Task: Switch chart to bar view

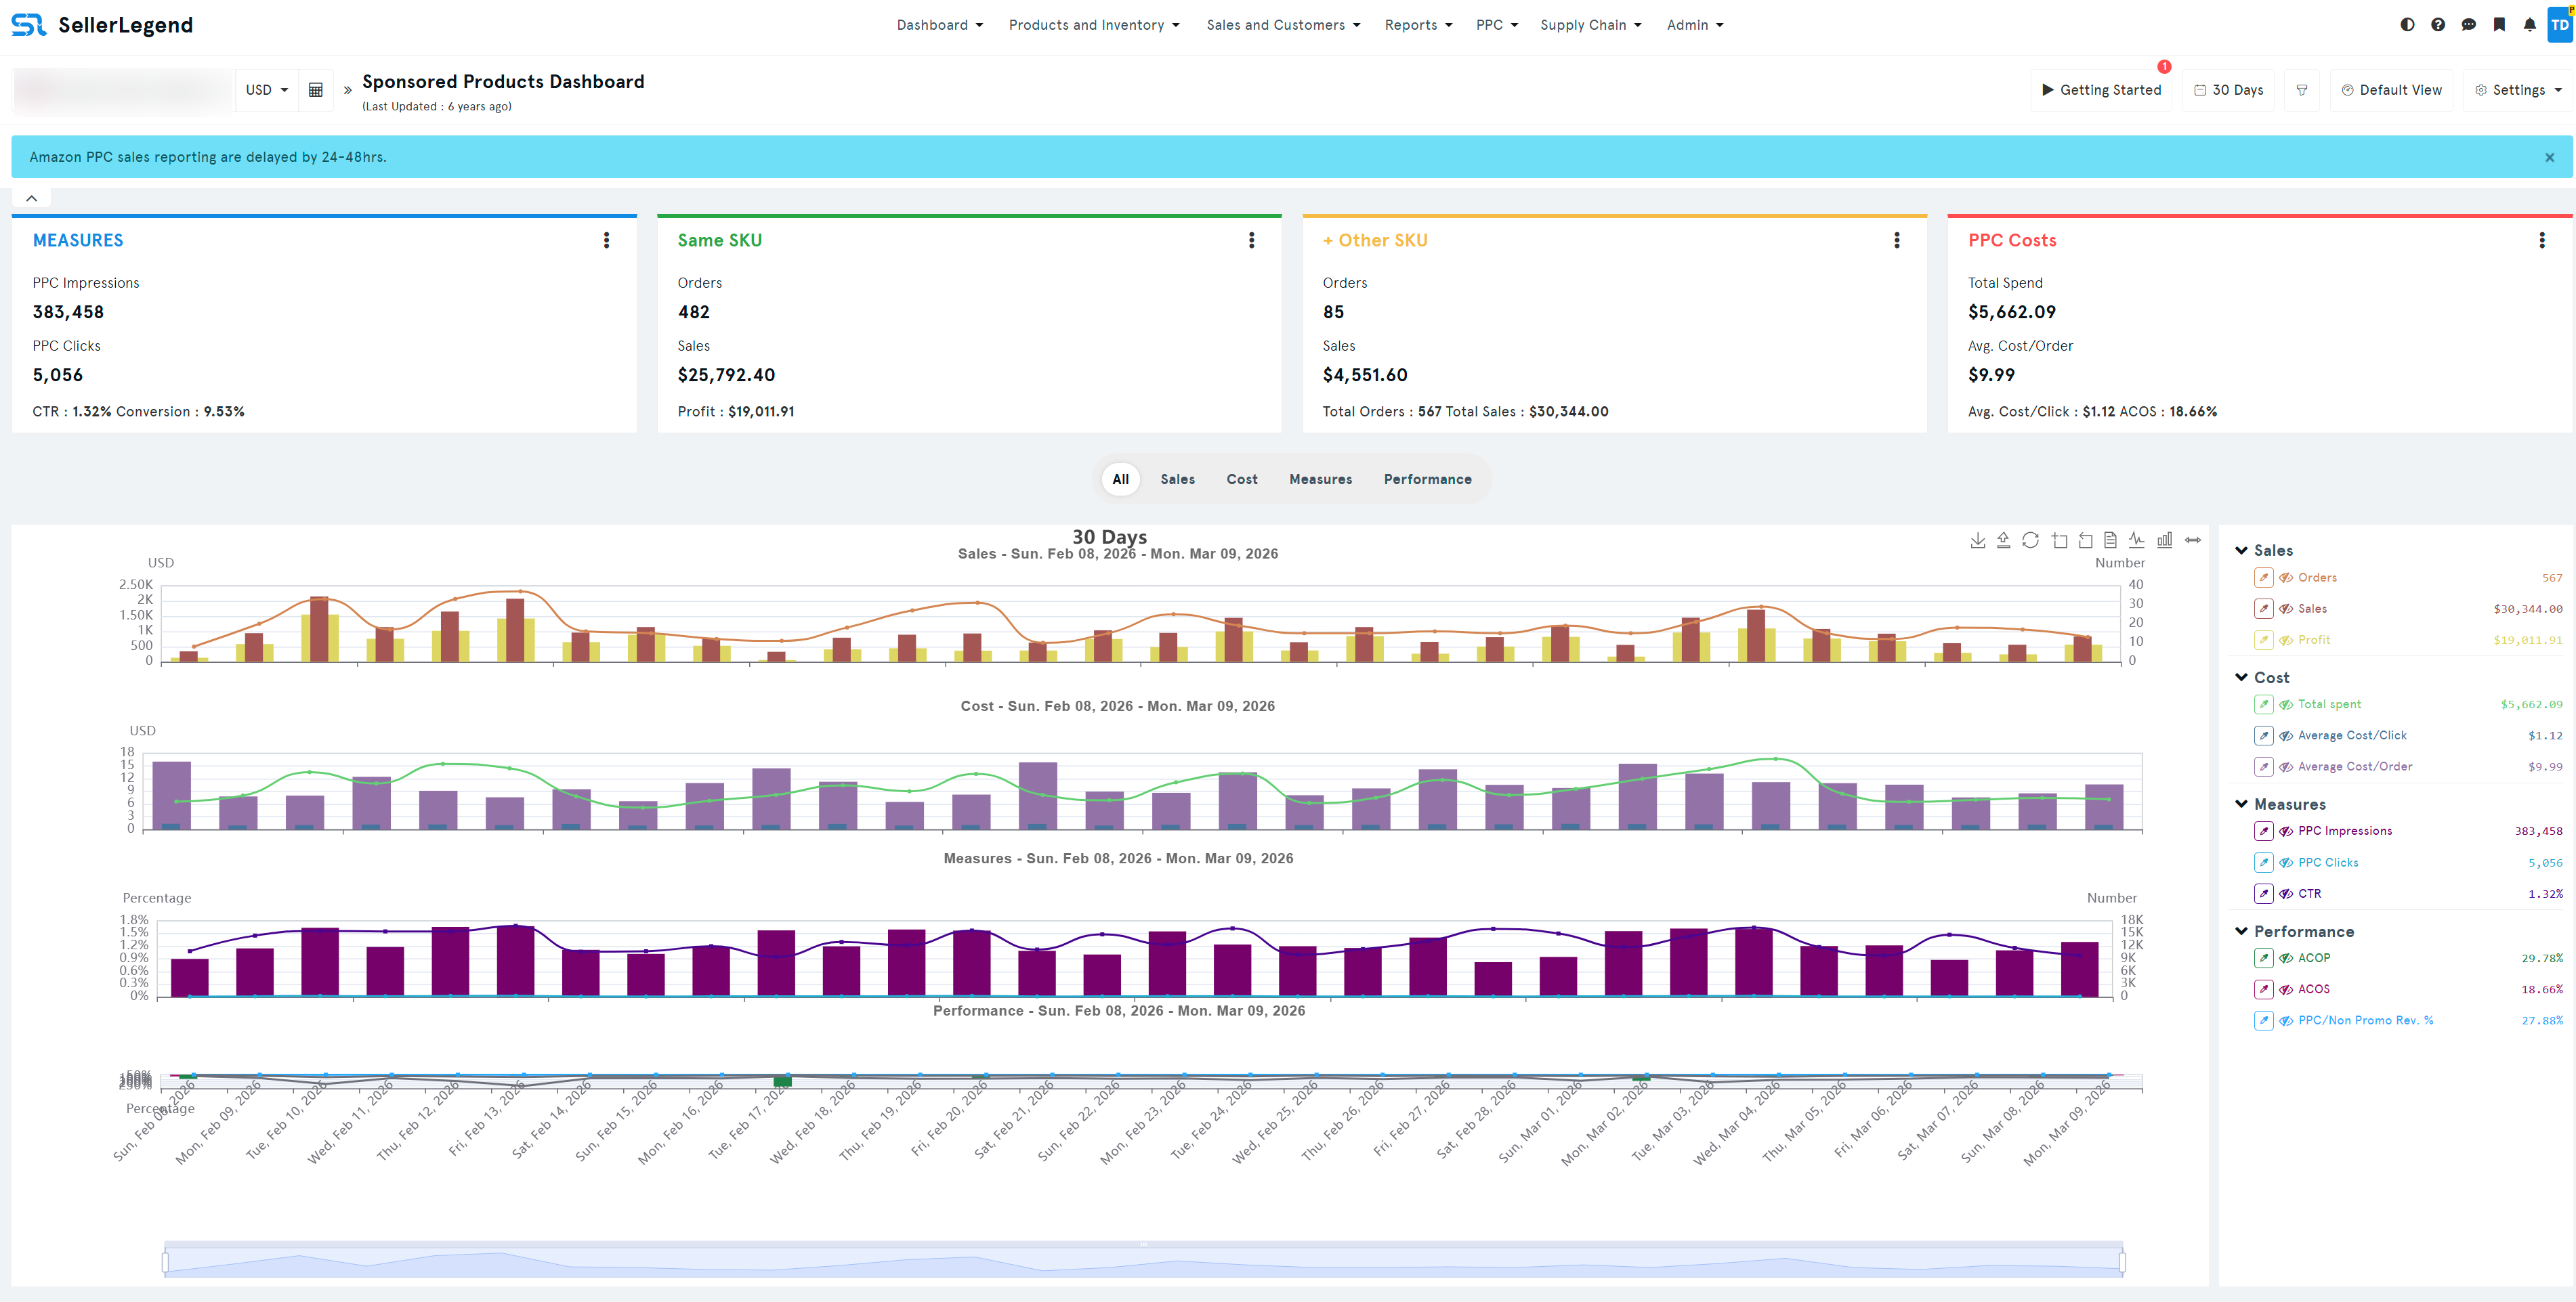Action: pyautogui.click(x=2164, y=540)
